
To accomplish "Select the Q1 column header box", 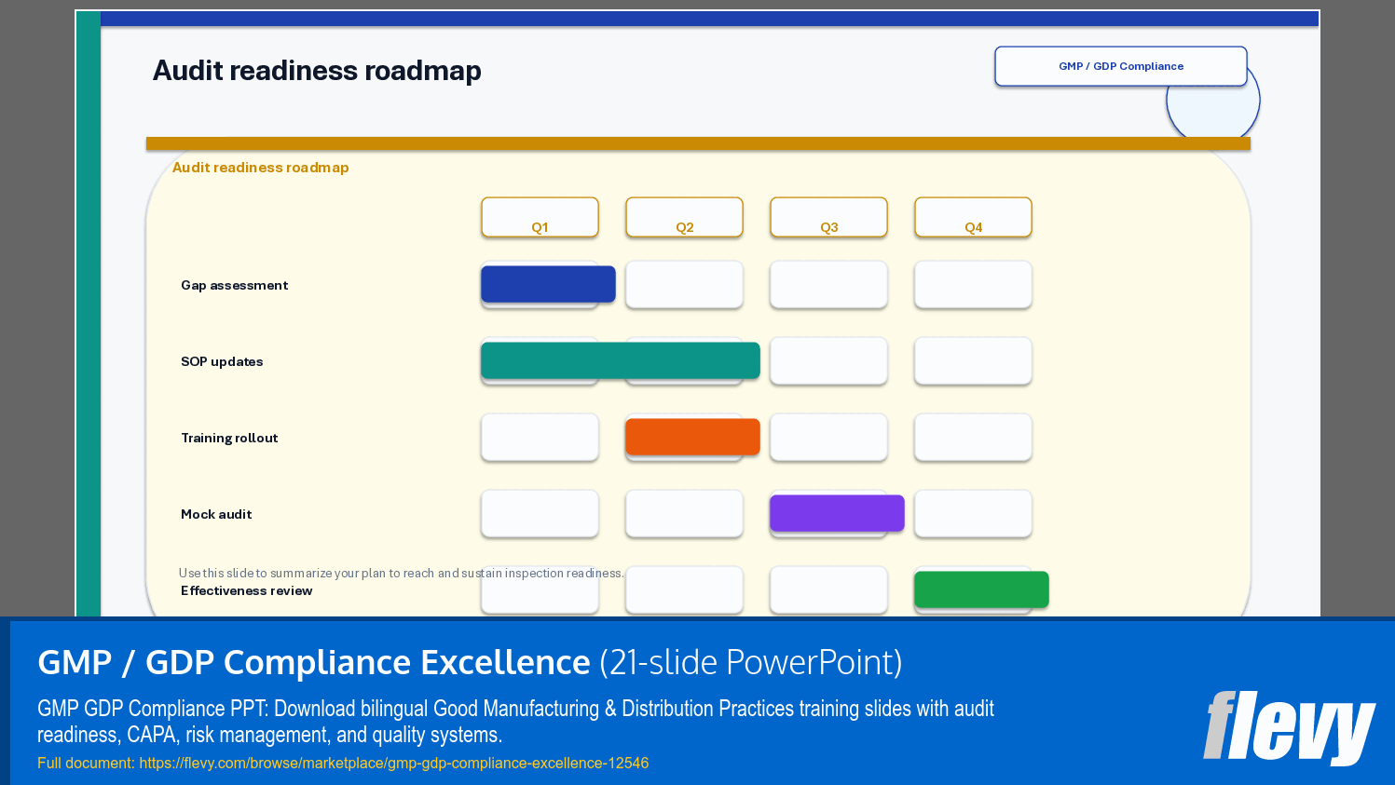I will 540,217.
